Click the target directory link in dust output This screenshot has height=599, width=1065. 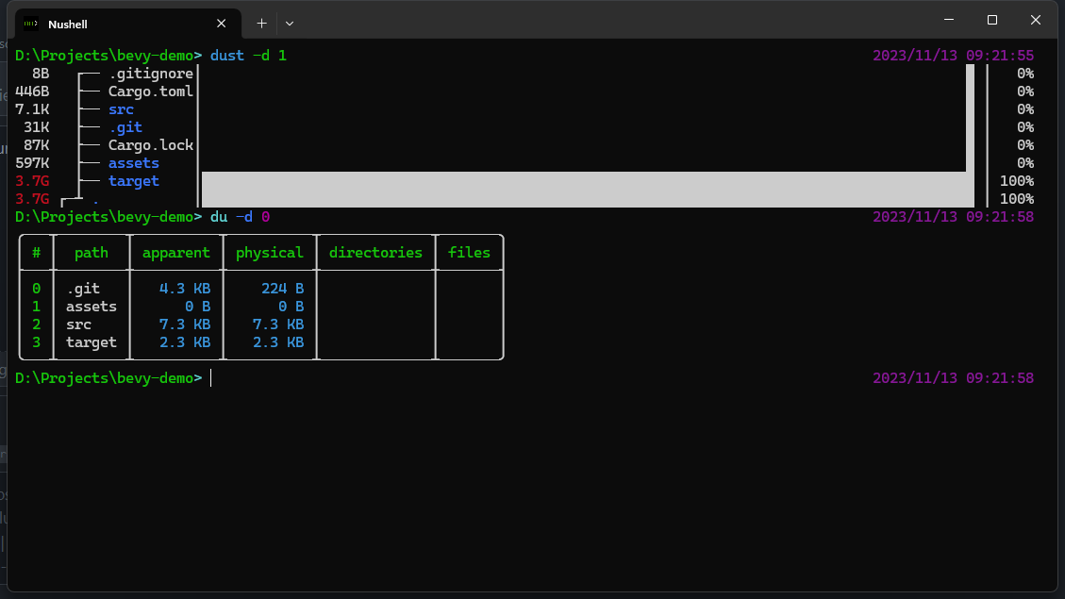[134, 180]
